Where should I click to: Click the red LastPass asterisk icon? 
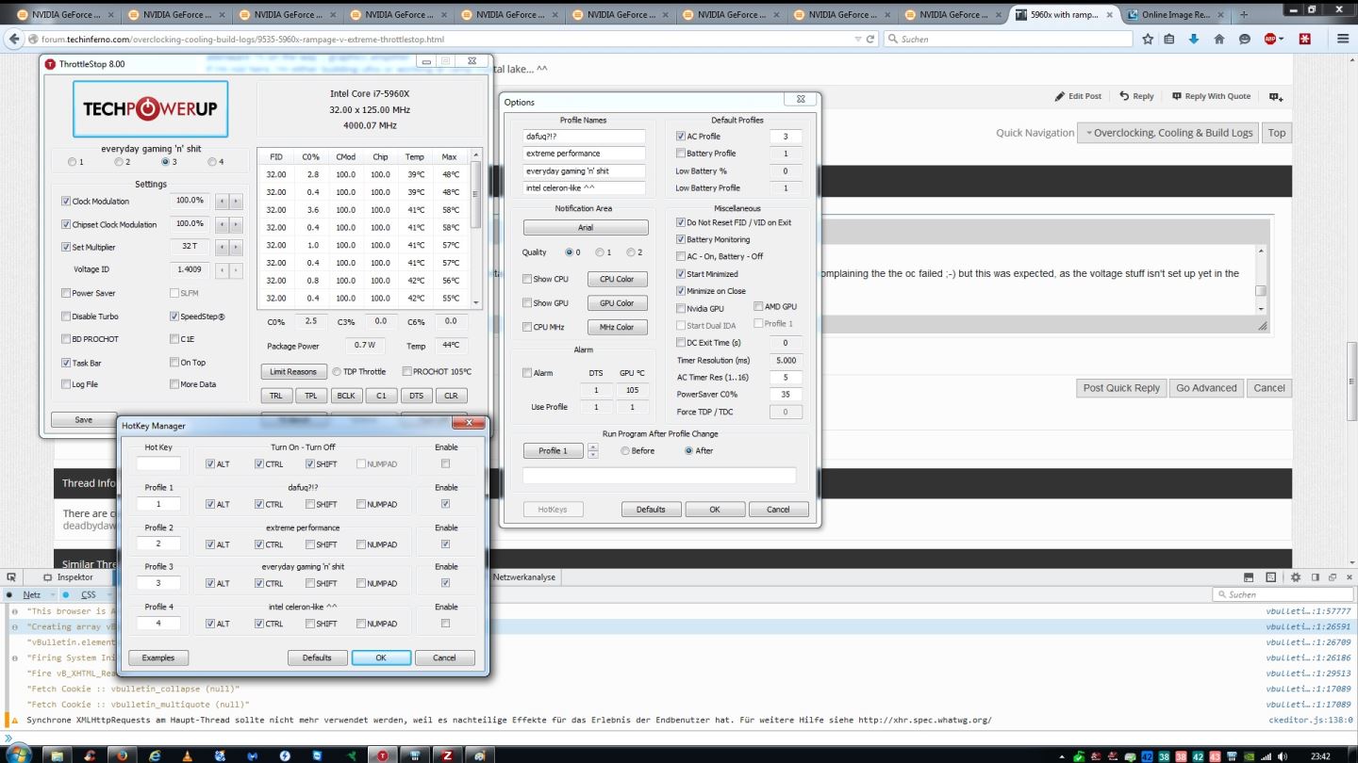tap(1305, 39)
